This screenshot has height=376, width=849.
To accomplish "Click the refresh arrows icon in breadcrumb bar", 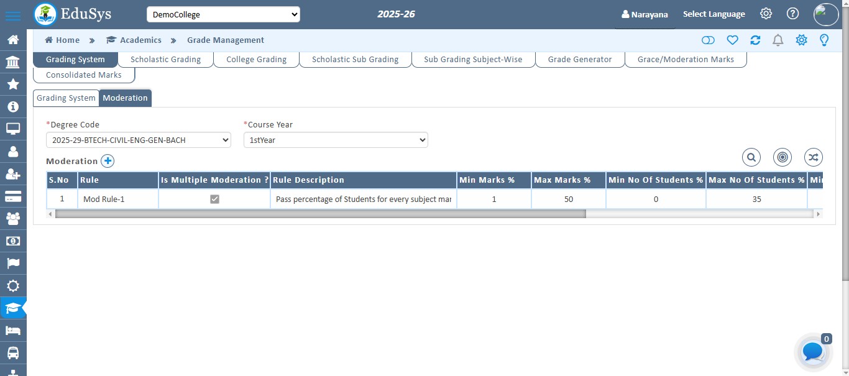I will click(x=755, y=40).
